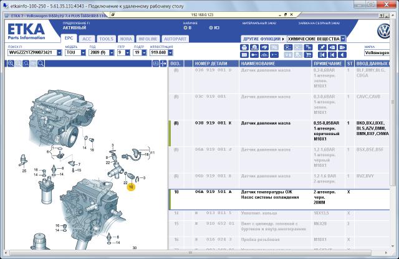
Task: Switch to the EPC tab
Action: 69,39
